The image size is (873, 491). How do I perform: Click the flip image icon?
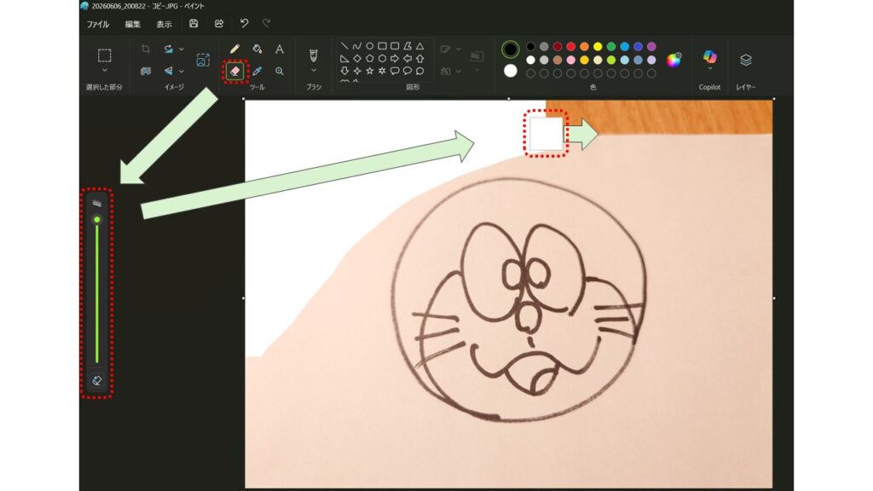(168, 71)
